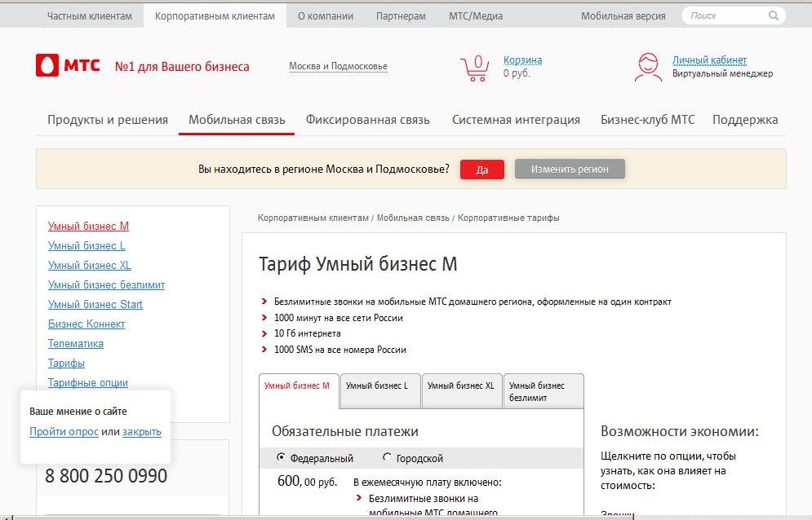Click the heading Тариф Умный бизнес M
This screenshot has height=520, width=812.
point(357,264)
